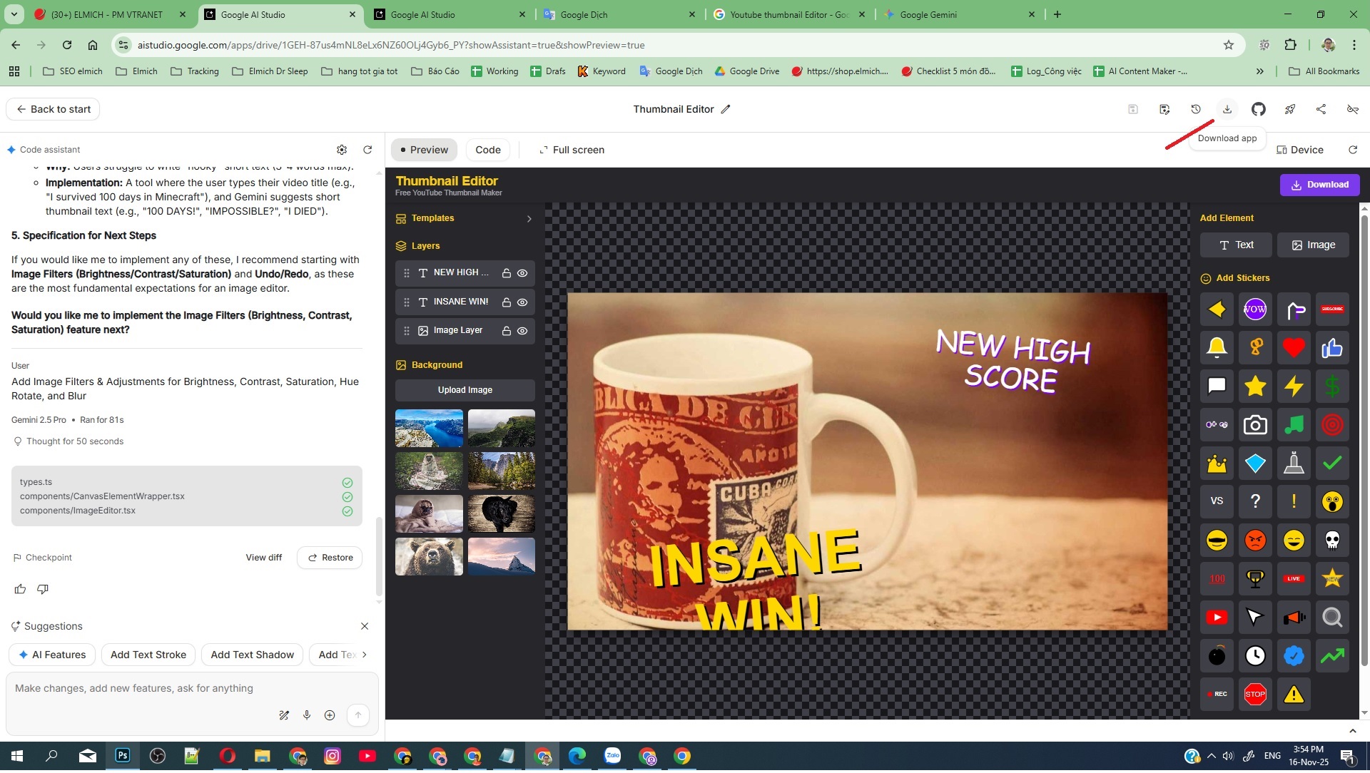Add the red heart sticker

tap(1293, 348)
